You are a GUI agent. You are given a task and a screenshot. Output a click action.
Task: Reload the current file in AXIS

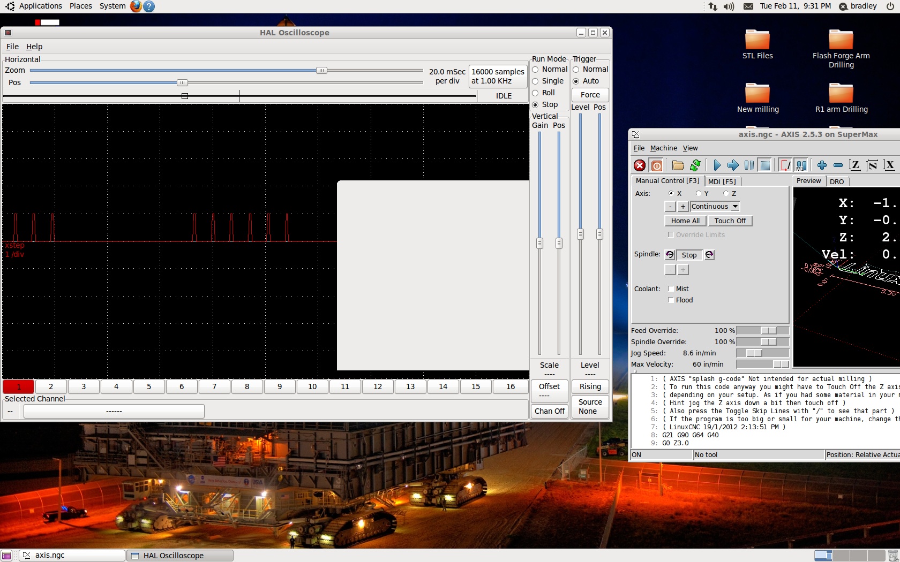[695, 165]
